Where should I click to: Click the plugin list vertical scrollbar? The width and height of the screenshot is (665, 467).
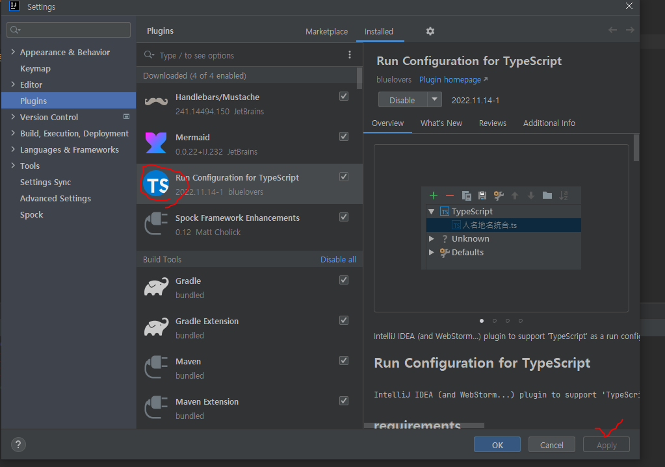[x=359, y=79]
